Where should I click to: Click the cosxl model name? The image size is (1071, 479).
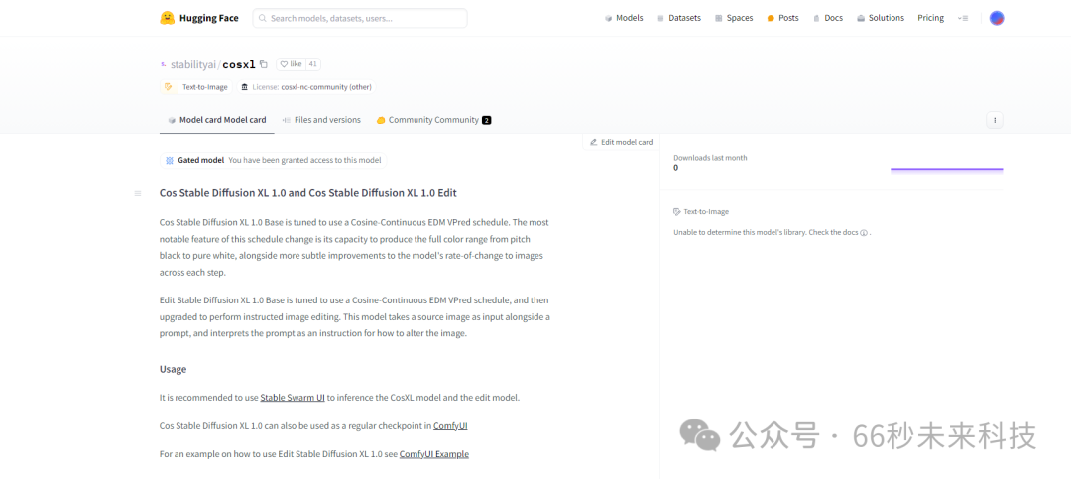point(239,64)
